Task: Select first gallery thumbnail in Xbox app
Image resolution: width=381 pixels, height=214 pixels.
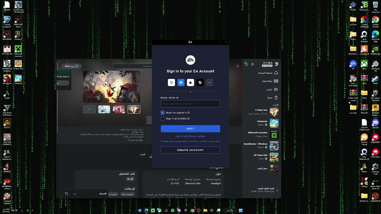Action: tap(104, 110)
